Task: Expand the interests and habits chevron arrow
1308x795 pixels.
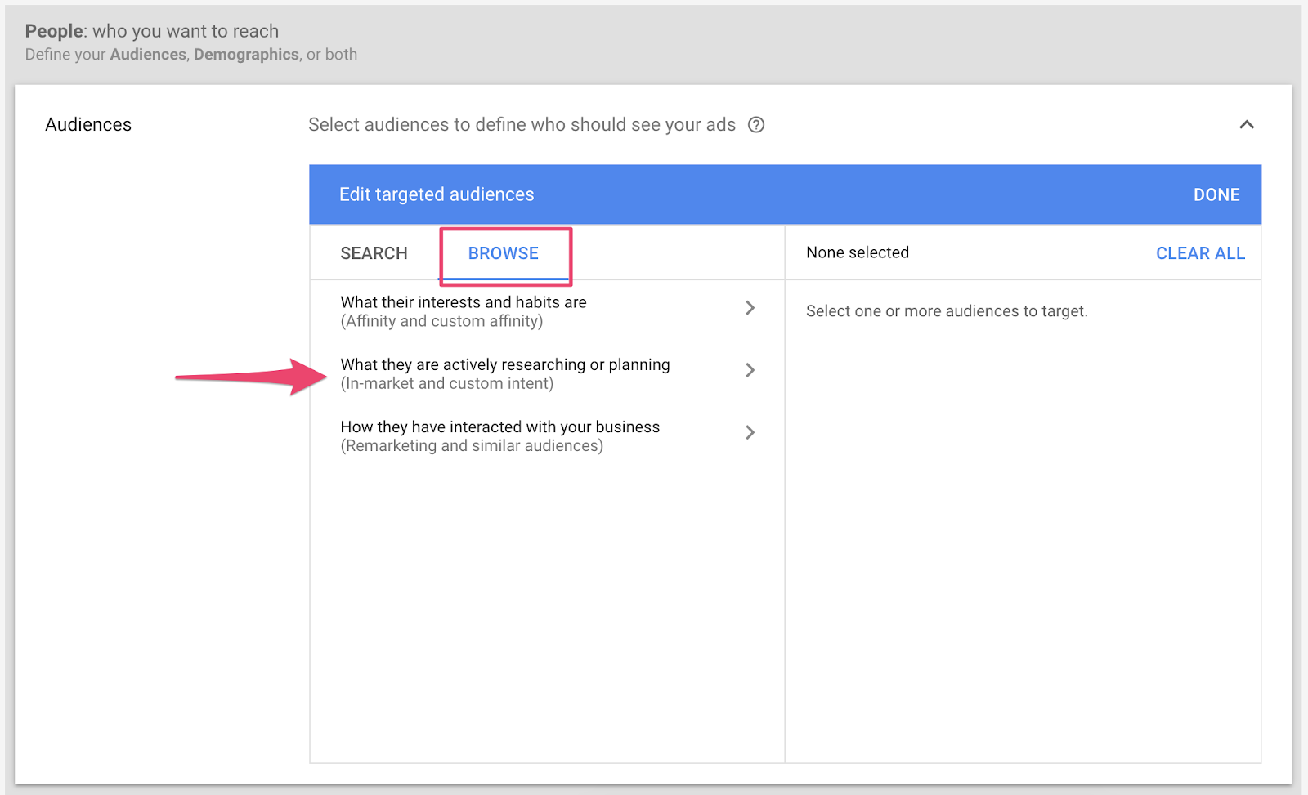Action: [750, 308]
